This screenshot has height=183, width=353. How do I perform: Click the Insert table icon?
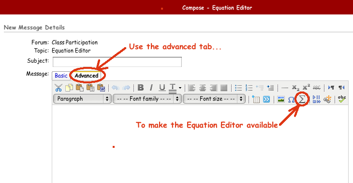[256, 99]
